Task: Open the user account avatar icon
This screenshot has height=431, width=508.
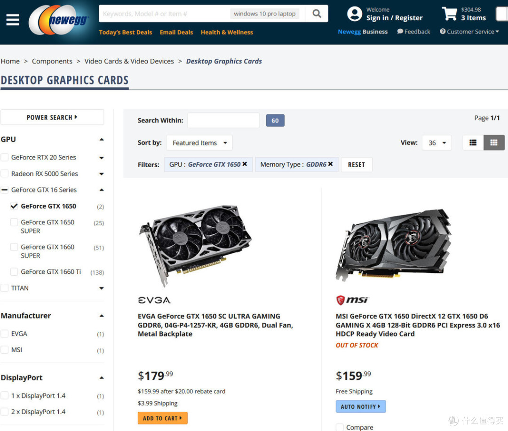Action: 355,14
